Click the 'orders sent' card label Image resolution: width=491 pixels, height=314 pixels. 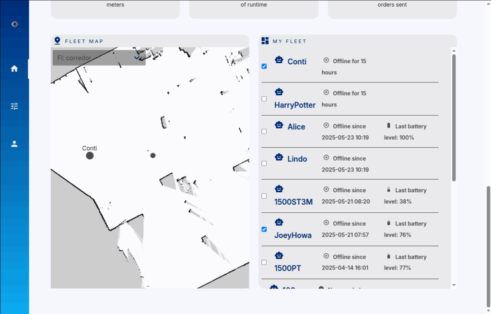pyautogui.click(x=392, y=5)
